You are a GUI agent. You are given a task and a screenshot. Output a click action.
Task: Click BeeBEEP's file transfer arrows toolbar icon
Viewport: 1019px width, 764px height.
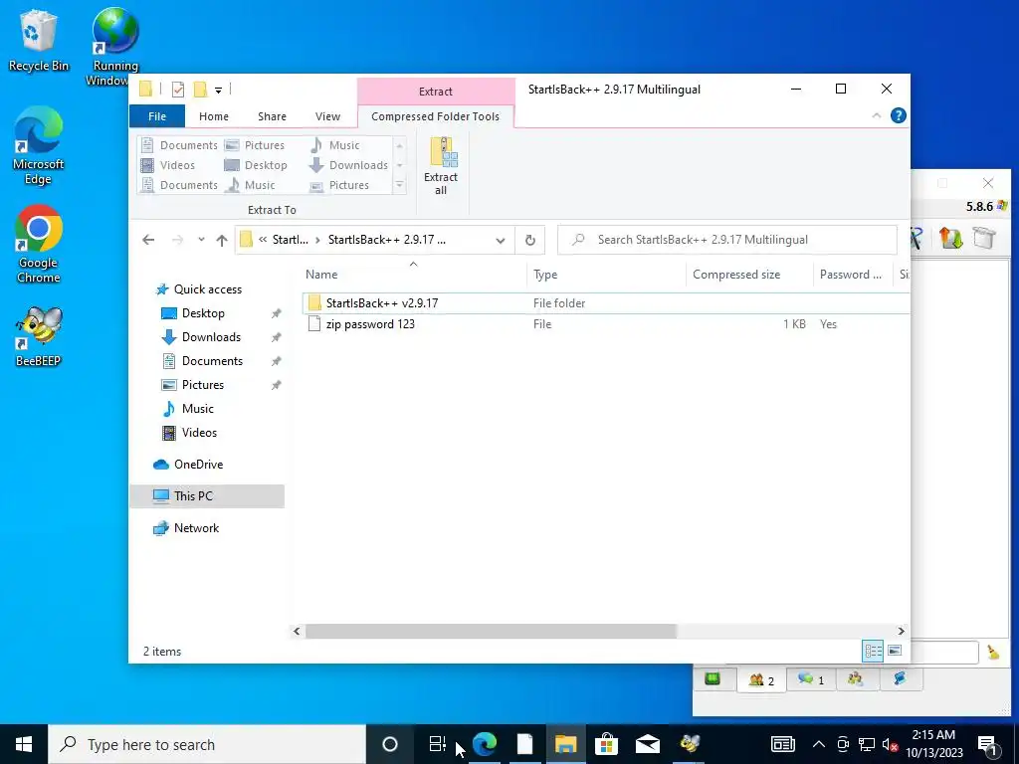pos(950,238)
